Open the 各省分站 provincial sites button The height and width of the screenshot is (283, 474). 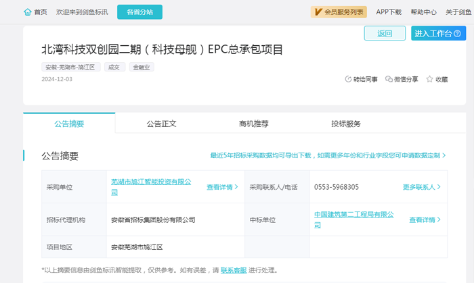pos(139,12)
